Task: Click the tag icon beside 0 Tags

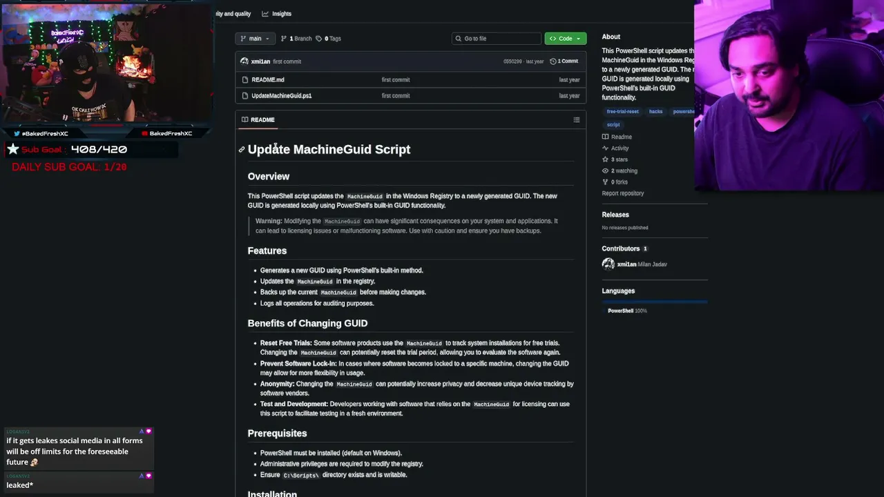Action: click(x=319, y=39)
